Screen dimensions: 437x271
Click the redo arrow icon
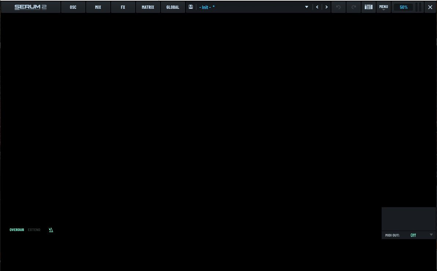coord(353,7)
